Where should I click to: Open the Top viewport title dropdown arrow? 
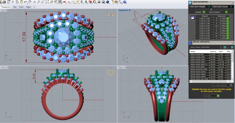tap(6, 10)
